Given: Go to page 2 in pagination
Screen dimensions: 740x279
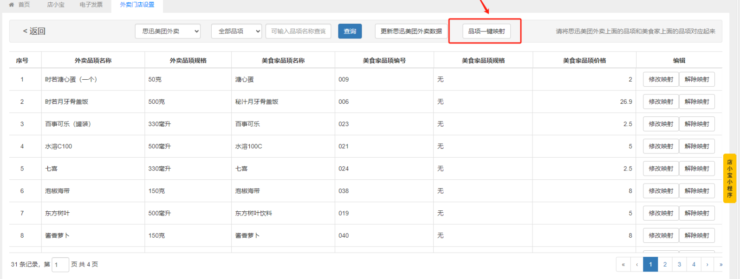Looking at the screenshot, I should coord(665,264).
